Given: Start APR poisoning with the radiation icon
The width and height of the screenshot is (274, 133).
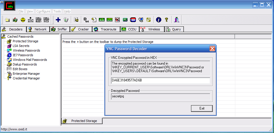Looking at the screenshot, I should (23, 20).
